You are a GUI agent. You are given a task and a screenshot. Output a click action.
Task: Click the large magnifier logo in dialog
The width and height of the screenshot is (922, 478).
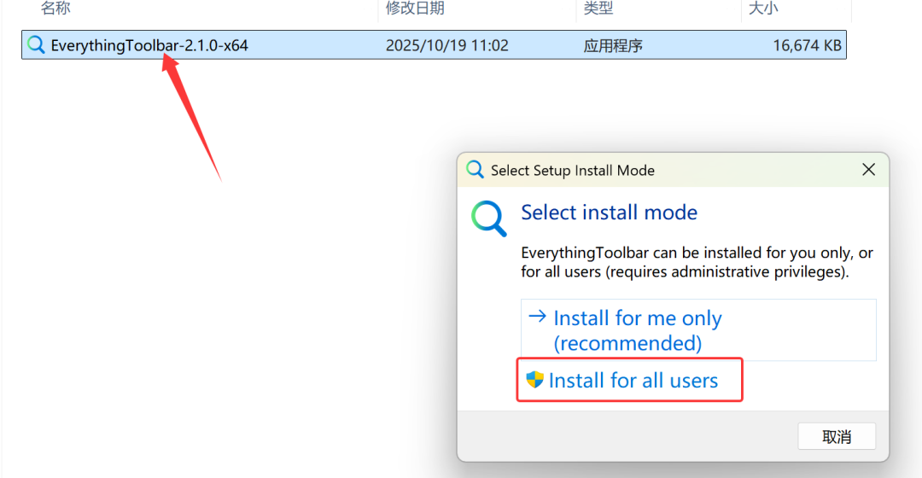pyautogui.click(x=489, y=219)
